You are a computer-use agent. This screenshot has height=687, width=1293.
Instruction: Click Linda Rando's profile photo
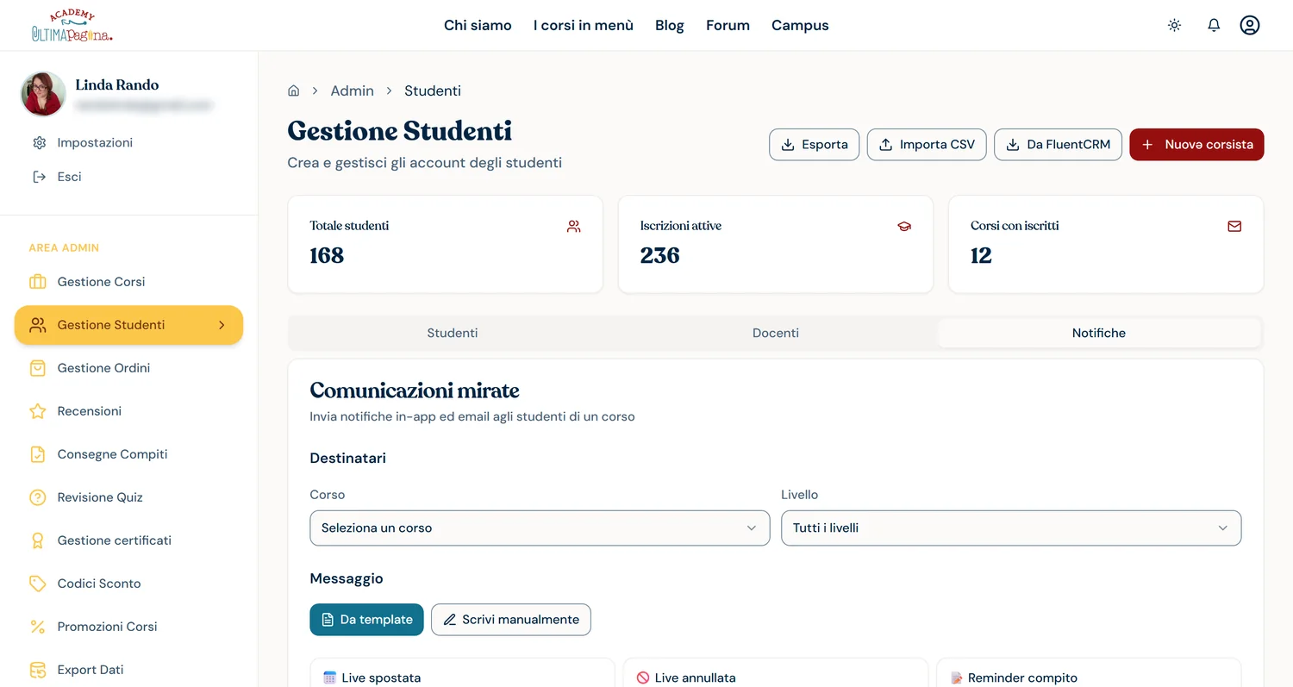[43, 94]
